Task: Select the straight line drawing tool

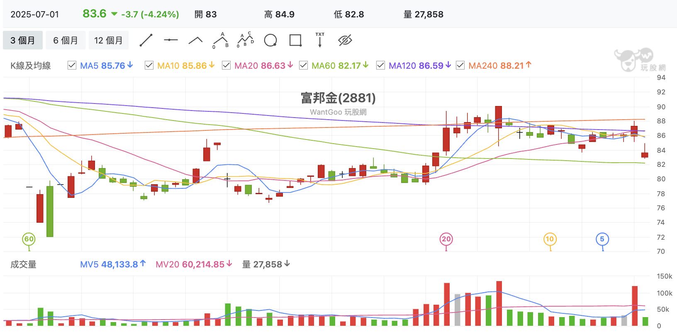Action: tap(146, 40)
